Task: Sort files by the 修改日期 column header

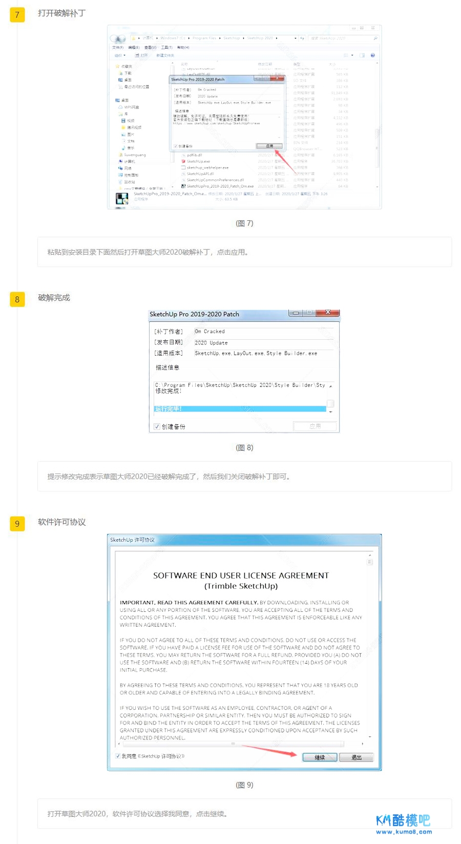Action: 265,64
